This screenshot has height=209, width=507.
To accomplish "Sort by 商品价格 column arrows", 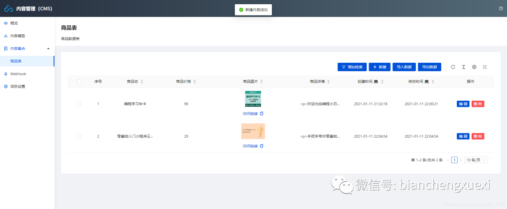I will tap(194, 82).
